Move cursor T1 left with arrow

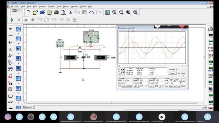pos(121,70)
